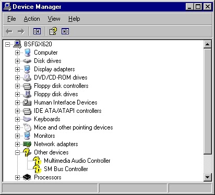
Task: Click the Processors chip icon
Action: (x=27, y=177)
